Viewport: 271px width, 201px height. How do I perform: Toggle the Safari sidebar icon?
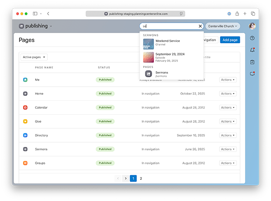(x=36, y=14)
